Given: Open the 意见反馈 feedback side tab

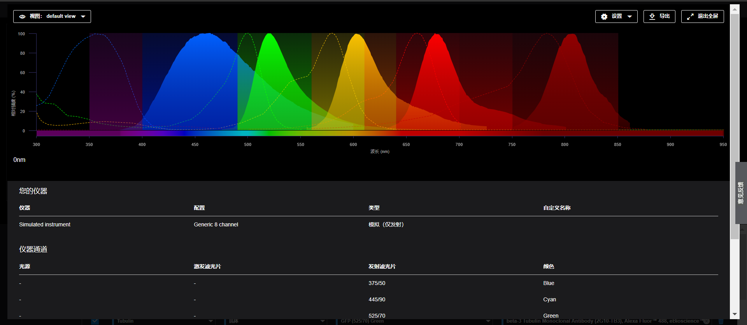Looking at the screenshot, I should [740, 193].
